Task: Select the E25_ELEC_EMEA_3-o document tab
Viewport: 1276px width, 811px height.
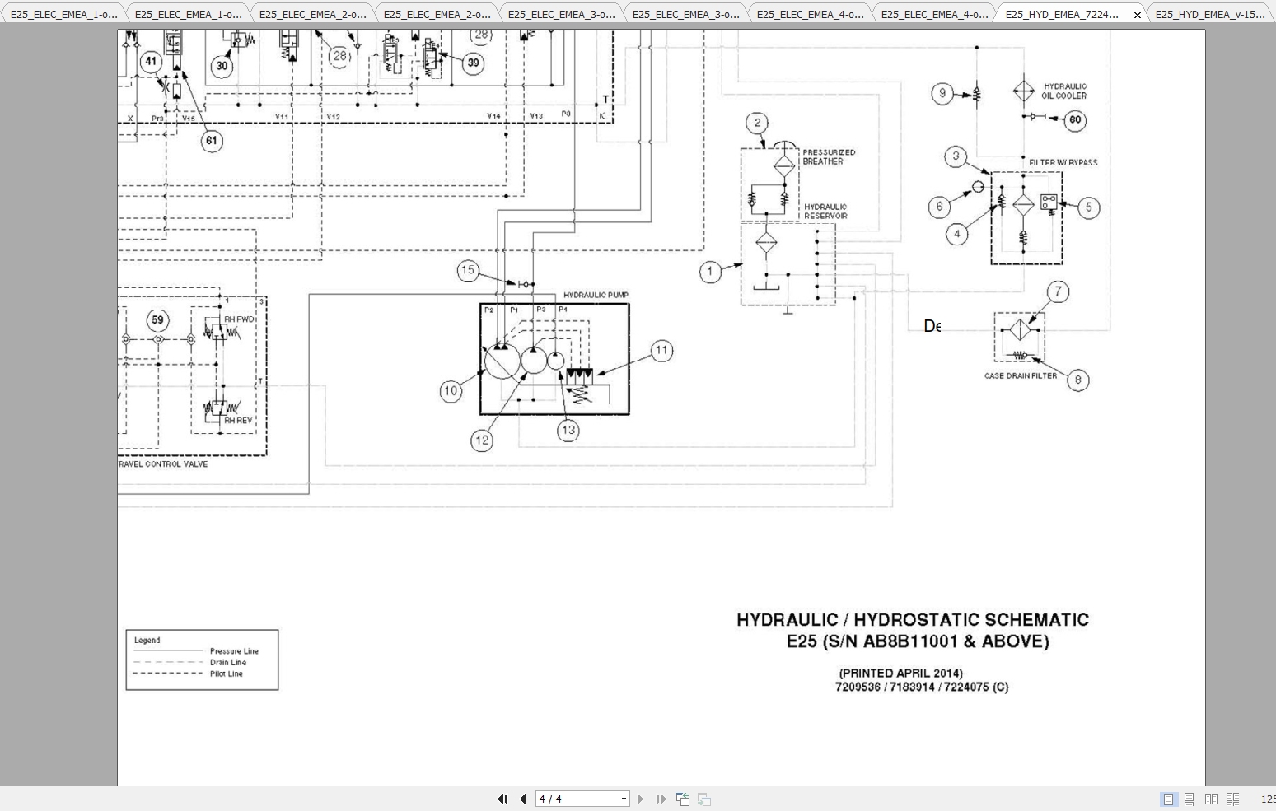Action: point(560,13)
